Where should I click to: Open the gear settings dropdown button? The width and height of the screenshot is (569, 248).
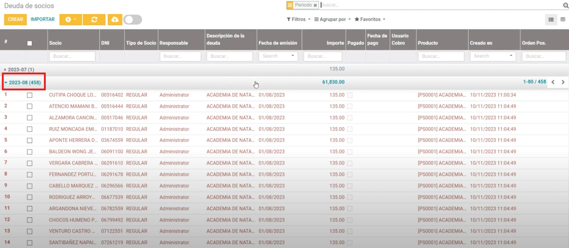click(x=70, y=20)
